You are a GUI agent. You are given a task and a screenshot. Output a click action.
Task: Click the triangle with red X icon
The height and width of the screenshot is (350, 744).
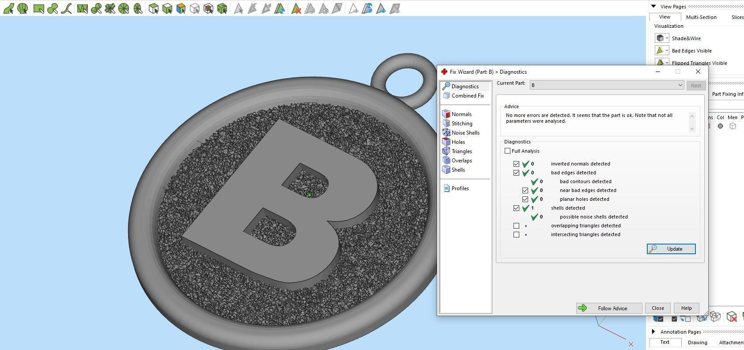click(x=296, y=8)
